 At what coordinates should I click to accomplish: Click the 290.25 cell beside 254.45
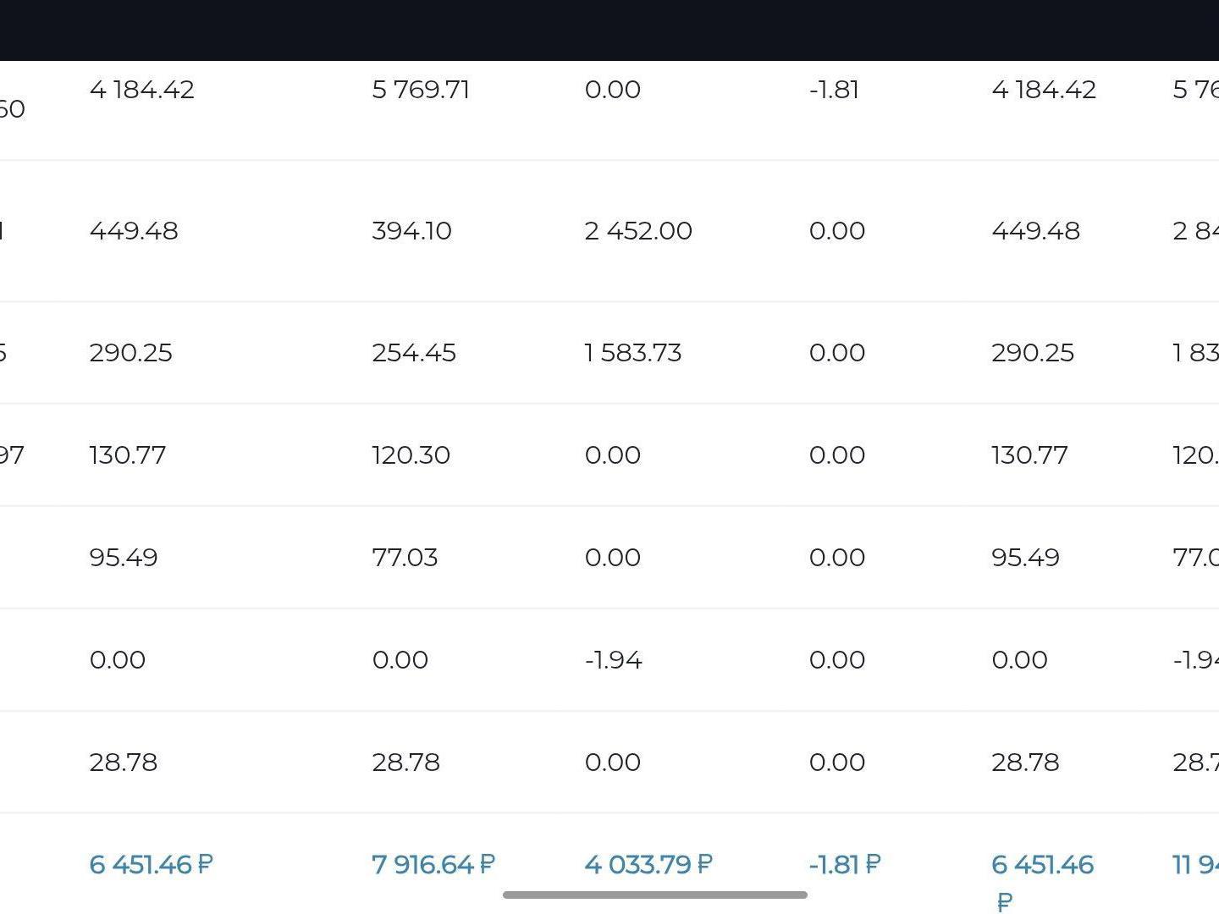[x=130, y=353]
